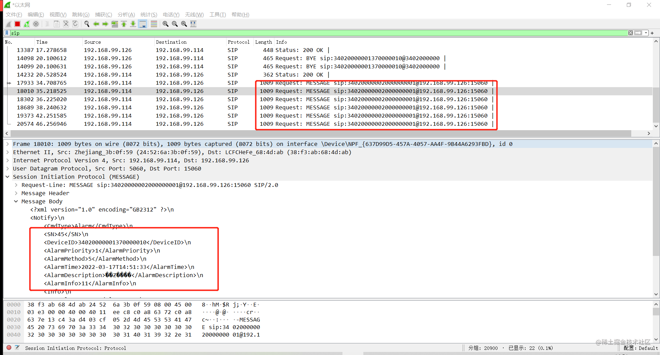
Task: Zoom out on main window text
Action: [x=175, y=24]
